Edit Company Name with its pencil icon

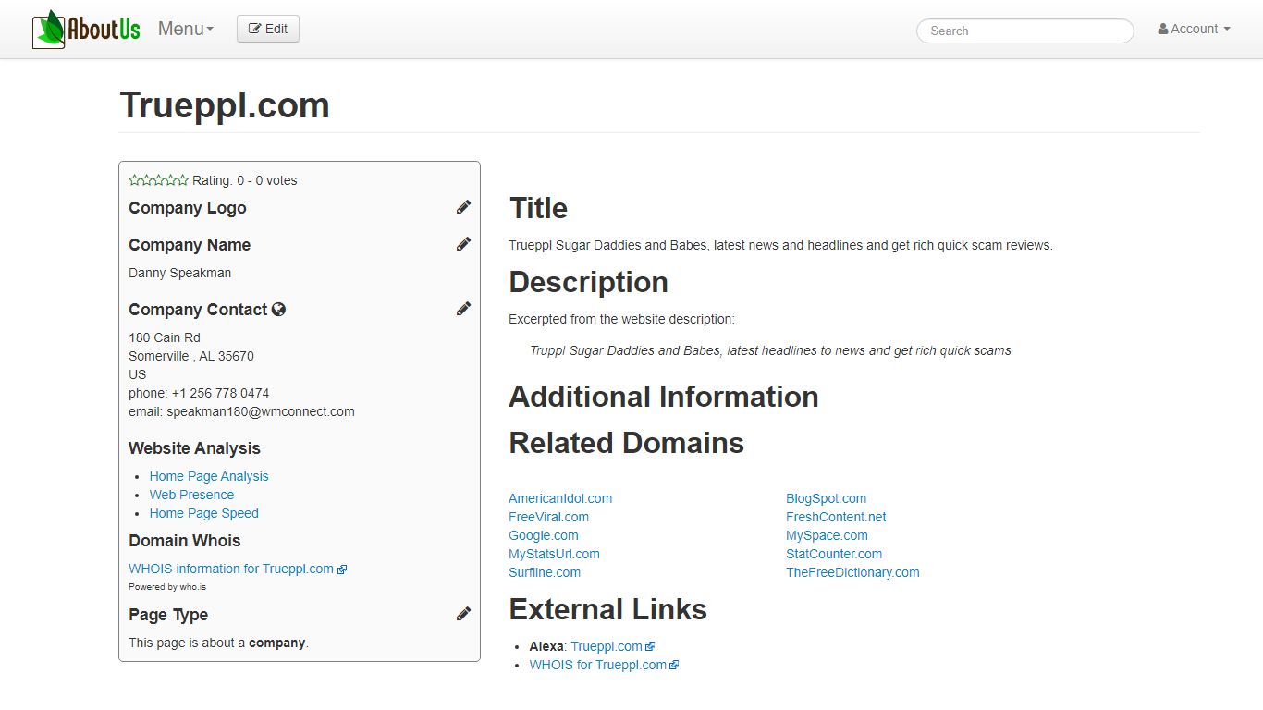point(463,244)
